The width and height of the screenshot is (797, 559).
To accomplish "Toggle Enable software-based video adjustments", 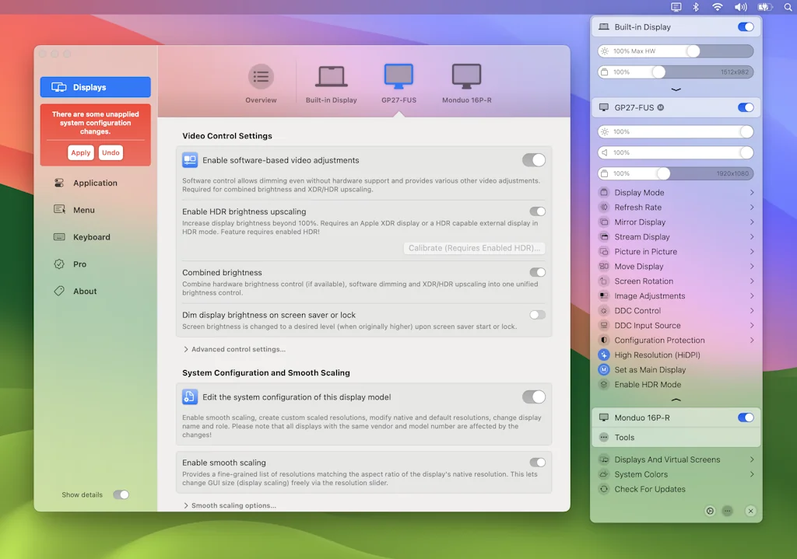I will coord(534,159).
